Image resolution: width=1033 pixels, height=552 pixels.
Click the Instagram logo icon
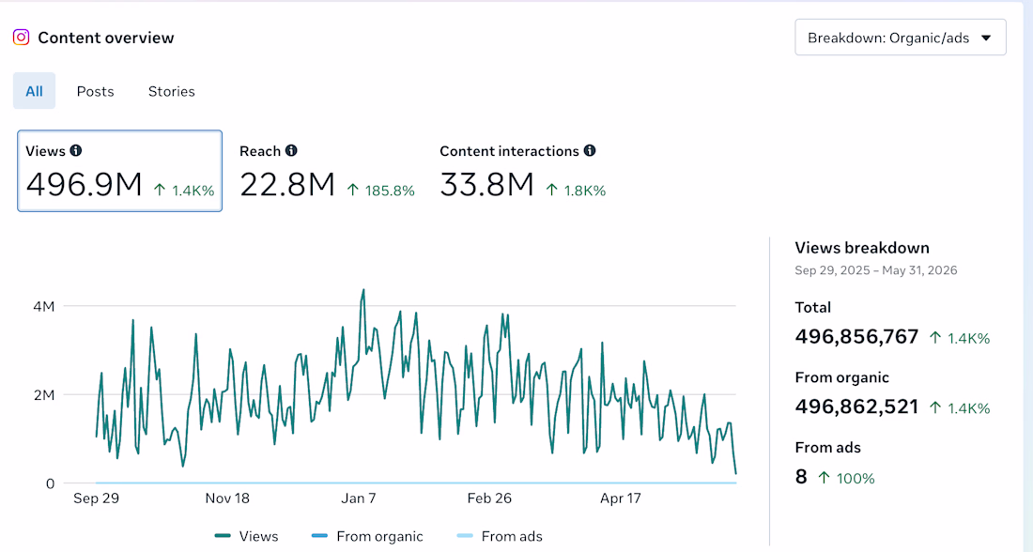(21, 38)
